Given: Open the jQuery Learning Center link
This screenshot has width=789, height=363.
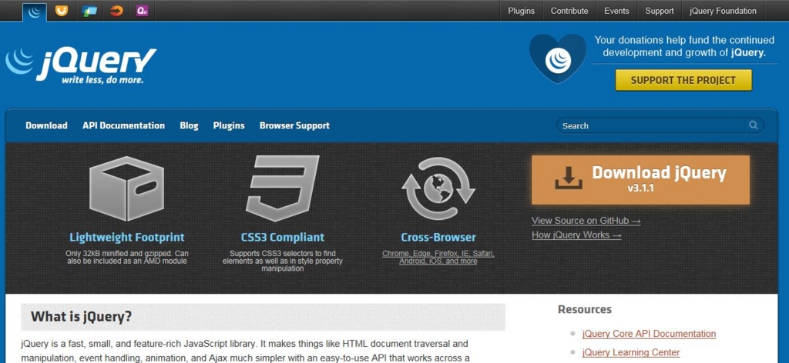Looking at the screenshot, I should (x=630, y=352).
